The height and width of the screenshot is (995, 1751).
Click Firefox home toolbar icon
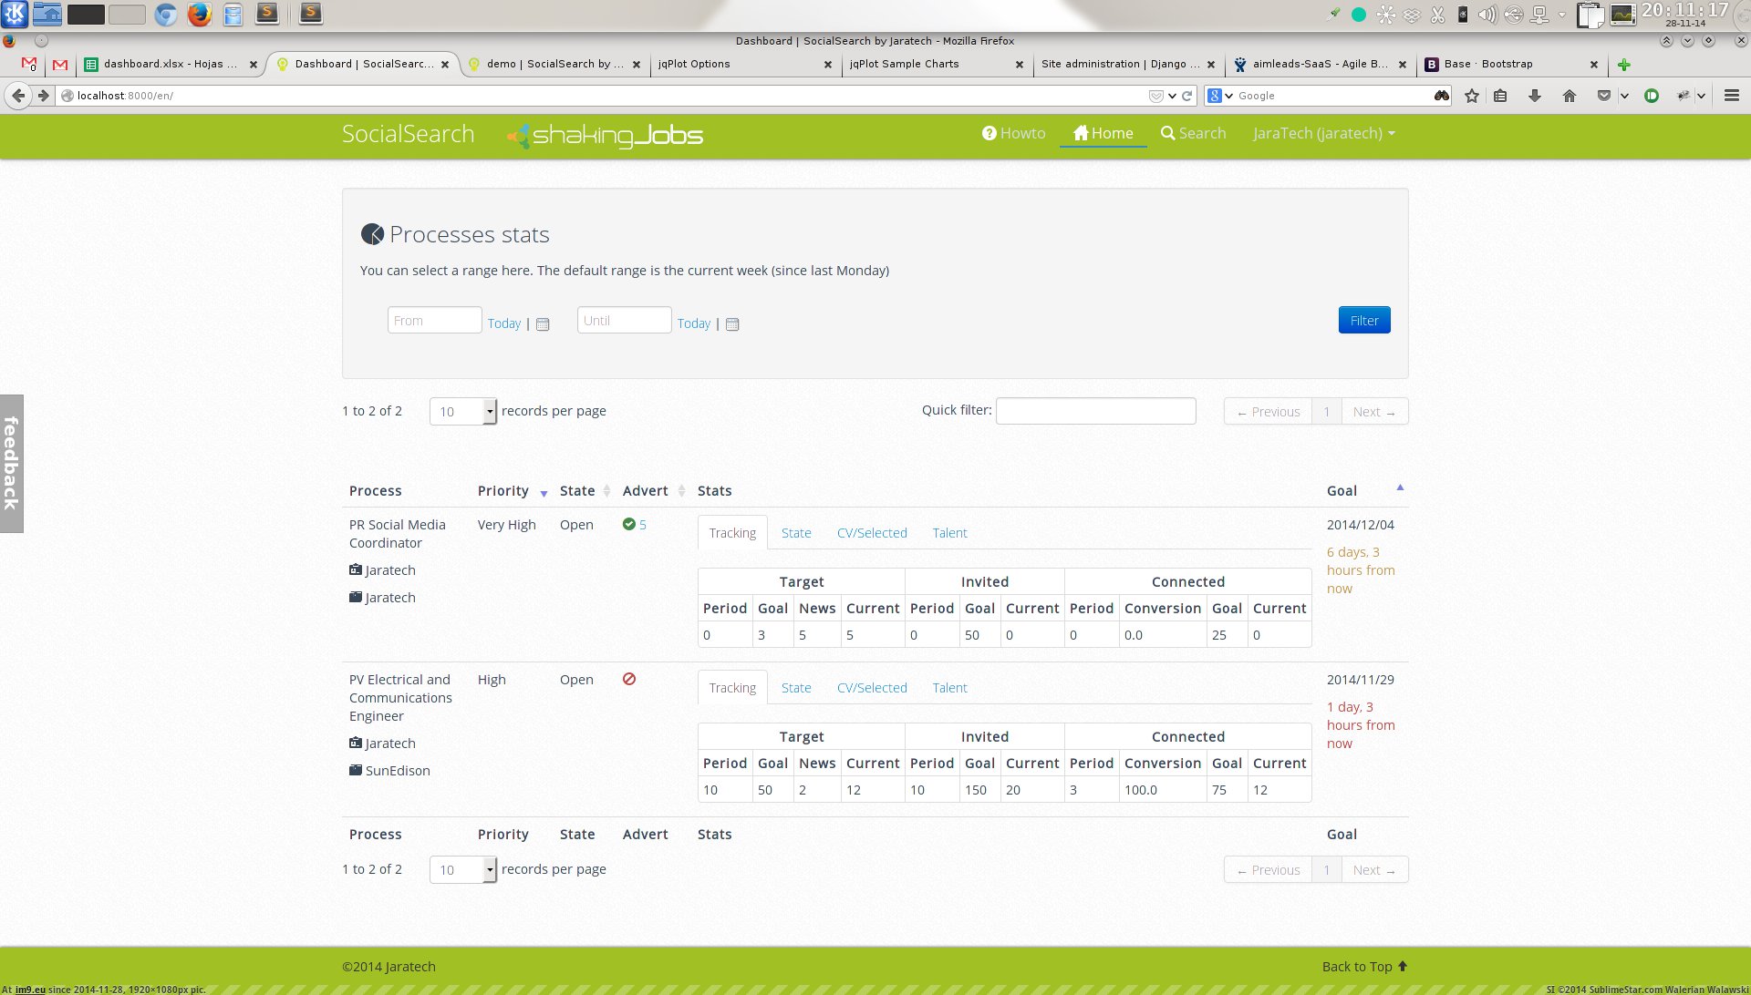1570,96
